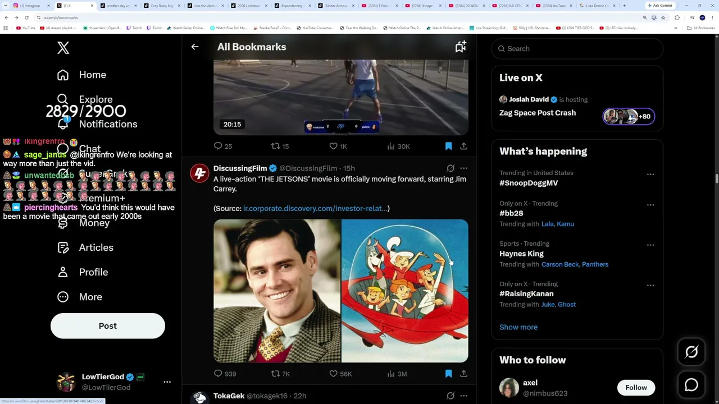Go back from All Bookmarks

pyautogui.click(x=195, y=47)
